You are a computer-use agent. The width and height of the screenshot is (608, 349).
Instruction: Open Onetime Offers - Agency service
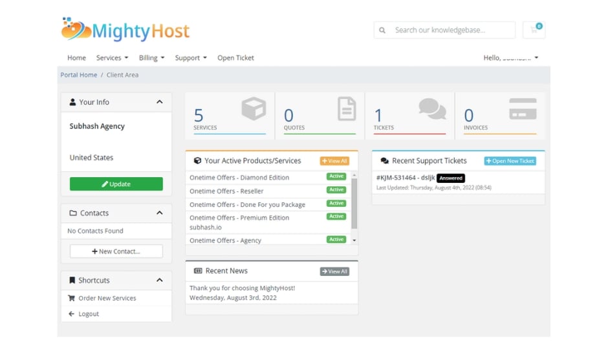tap(225, 240)
